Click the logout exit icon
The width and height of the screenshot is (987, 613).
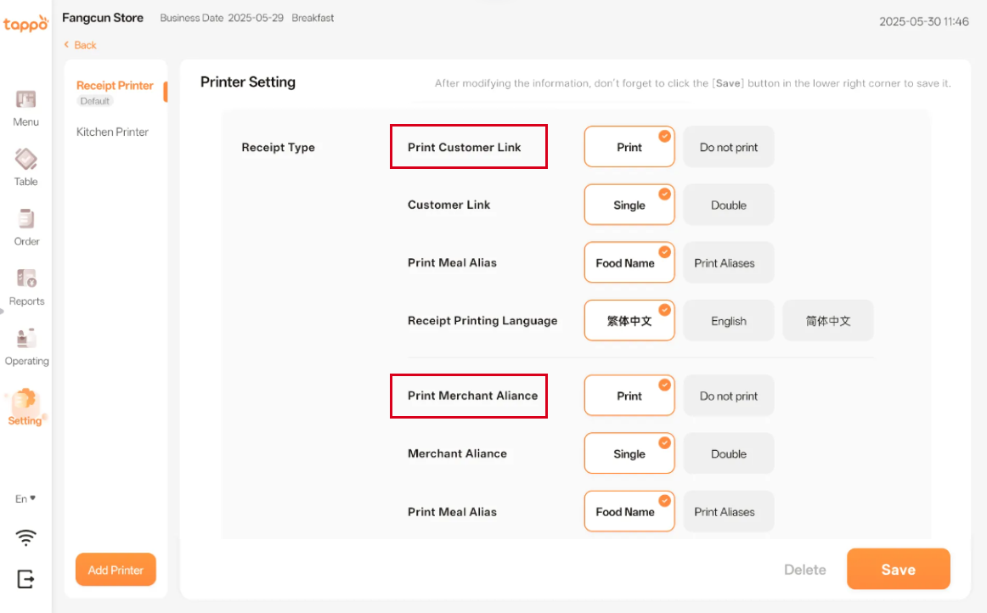pyautogui.click(x=26, y=579)
